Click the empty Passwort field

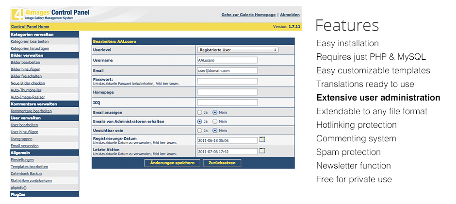227,81
